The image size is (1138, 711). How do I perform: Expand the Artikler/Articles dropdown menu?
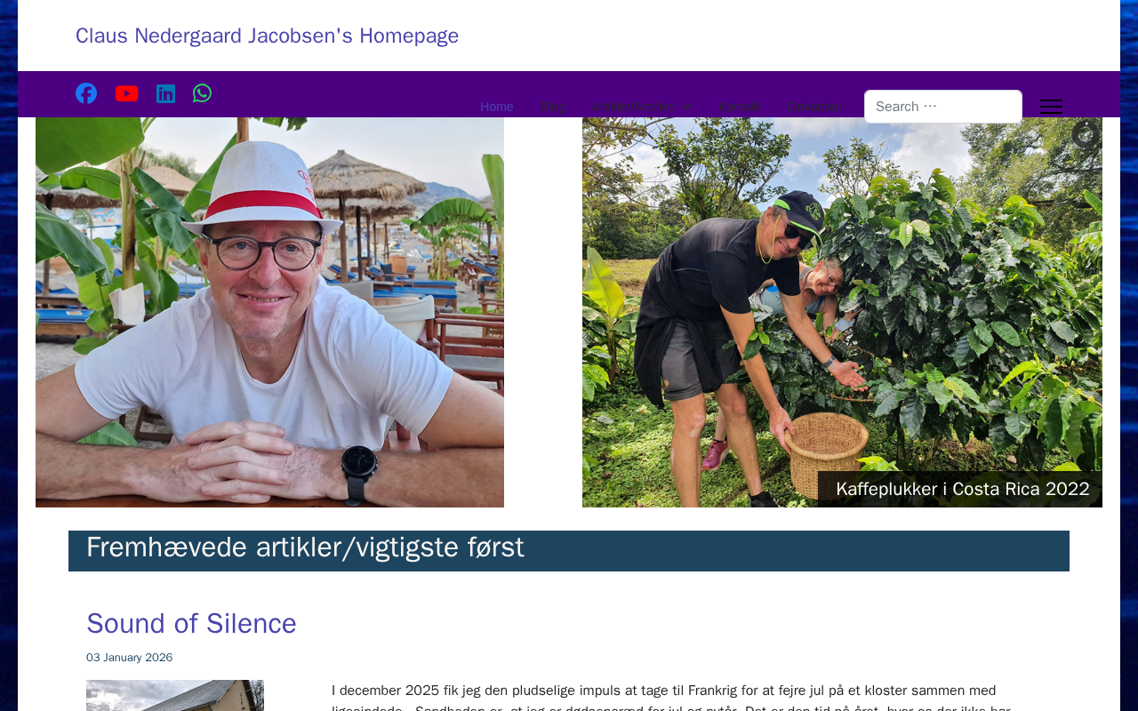tap(634, 107)
